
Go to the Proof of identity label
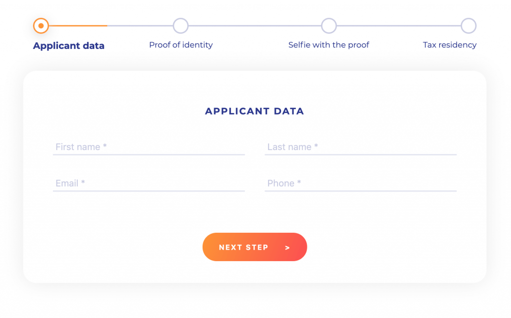181,45
